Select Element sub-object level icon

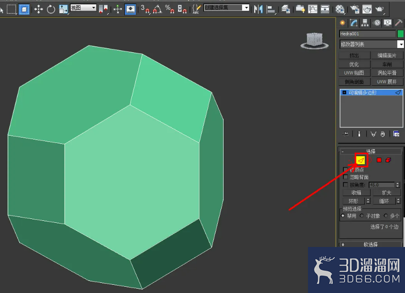tap(388, 160)
